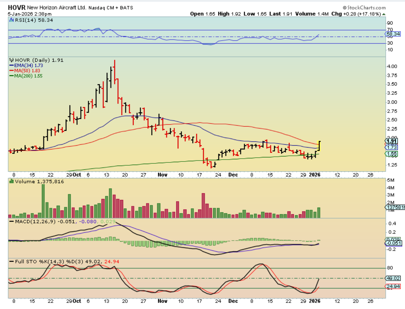Click the candlestick icon beside HOVR (Daily)
405x309 pixels.
[12, 60]
